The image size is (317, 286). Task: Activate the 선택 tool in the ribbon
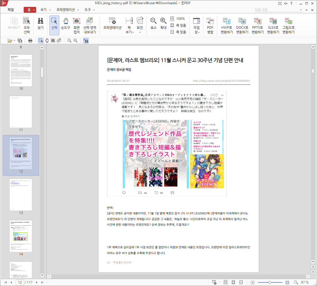(54, 25)
